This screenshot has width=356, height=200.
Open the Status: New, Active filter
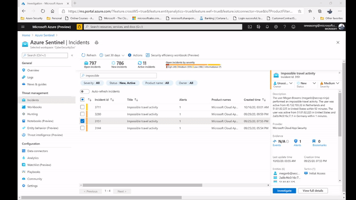pyautogui.click(x=122, y=83)
